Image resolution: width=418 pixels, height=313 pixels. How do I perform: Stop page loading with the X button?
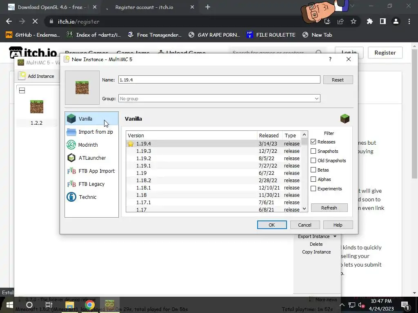click(x=35, y=22)
